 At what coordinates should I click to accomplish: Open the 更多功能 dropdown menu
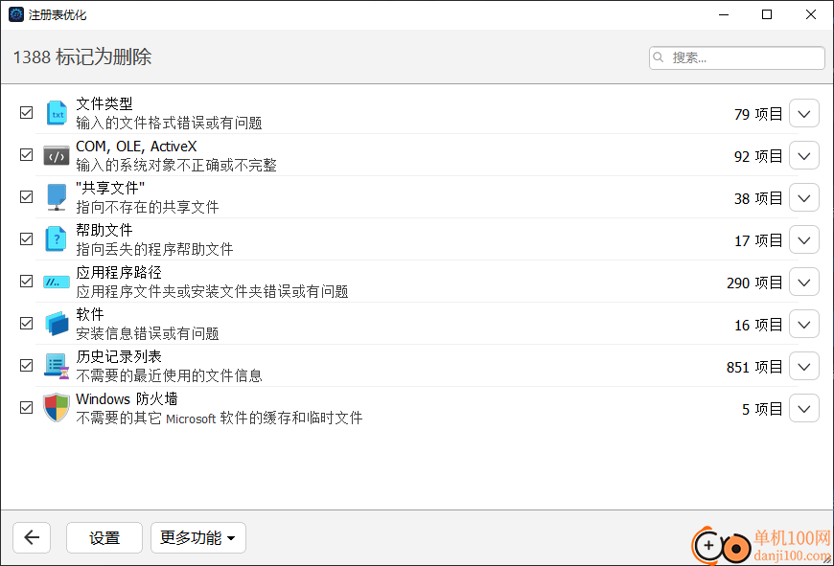[x=197, y=537]
